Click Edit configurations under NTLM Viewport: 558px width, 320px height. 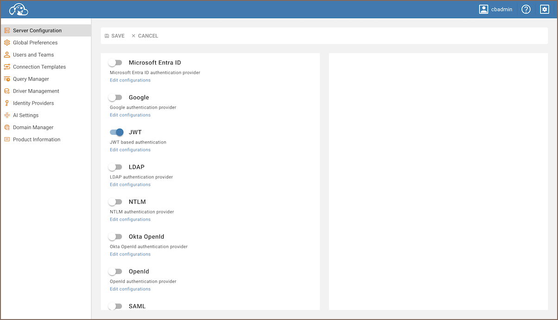pos(130,220)
